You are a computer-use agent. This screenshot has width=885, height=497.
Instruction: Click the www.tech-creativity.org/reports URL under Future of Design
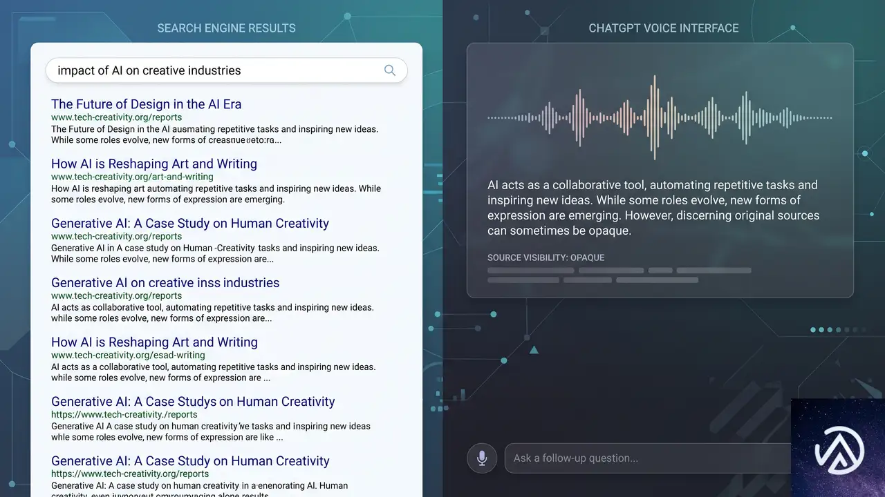point(117,117)
